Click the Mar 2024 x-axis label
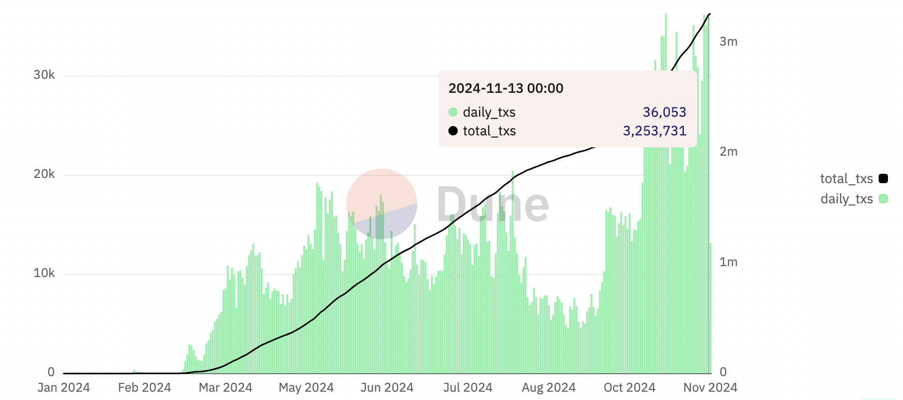 (225, 388)
